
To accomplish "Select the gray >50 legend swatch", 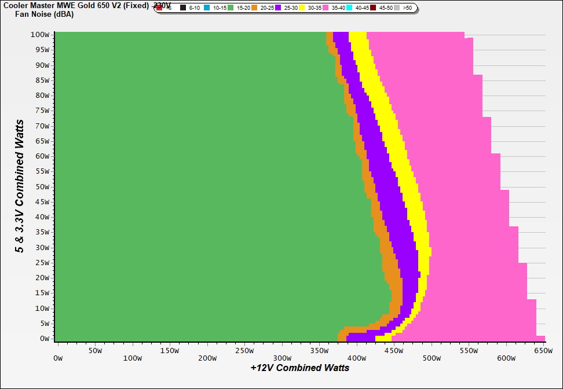I will click(397, 8).
